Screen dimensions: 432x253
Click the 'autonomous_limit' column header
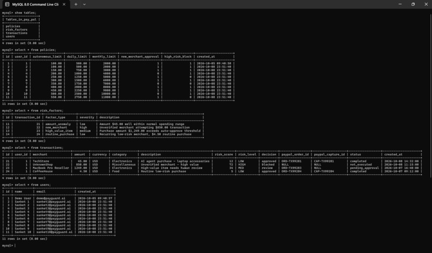pyautogui.click(x=47, y=57)
